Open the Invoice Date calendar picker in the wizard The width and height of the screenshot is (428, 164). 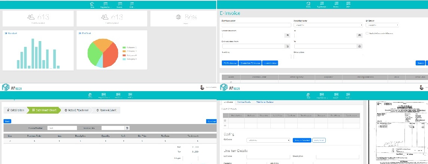point(127,128)
